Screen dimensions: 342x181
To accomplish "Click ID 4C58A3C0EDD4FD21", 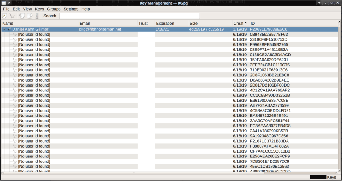I will [x=270, y=111].
